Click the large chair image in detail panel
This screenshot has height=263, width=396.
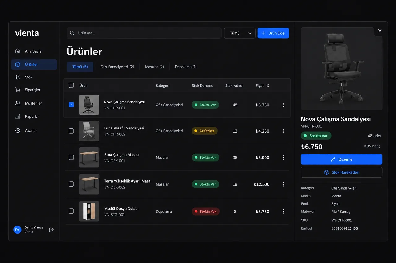(x=342, y=69)
